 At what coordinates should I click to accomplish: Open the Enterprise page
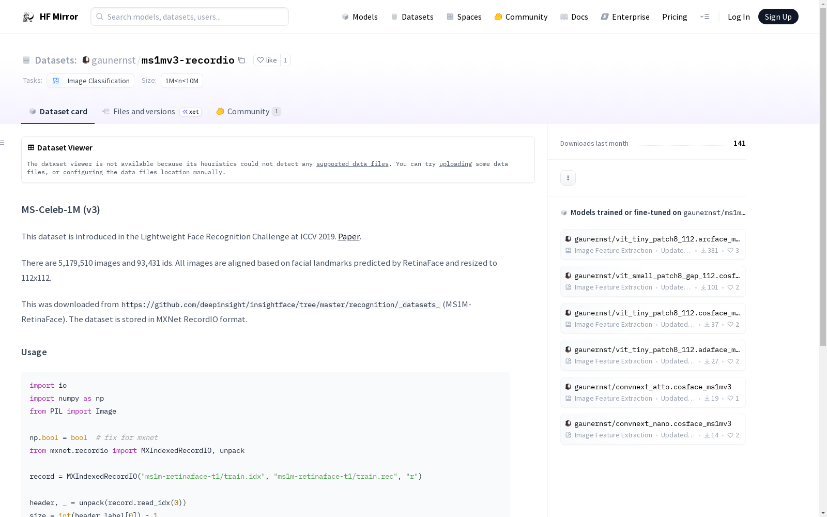tap(625, 17)
